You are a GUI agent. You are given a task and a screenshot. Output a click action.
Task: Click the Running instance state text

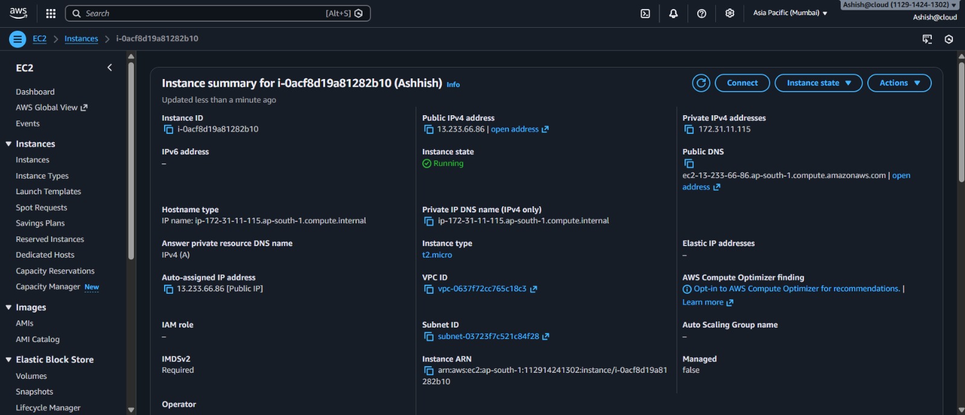pos(448,163)
